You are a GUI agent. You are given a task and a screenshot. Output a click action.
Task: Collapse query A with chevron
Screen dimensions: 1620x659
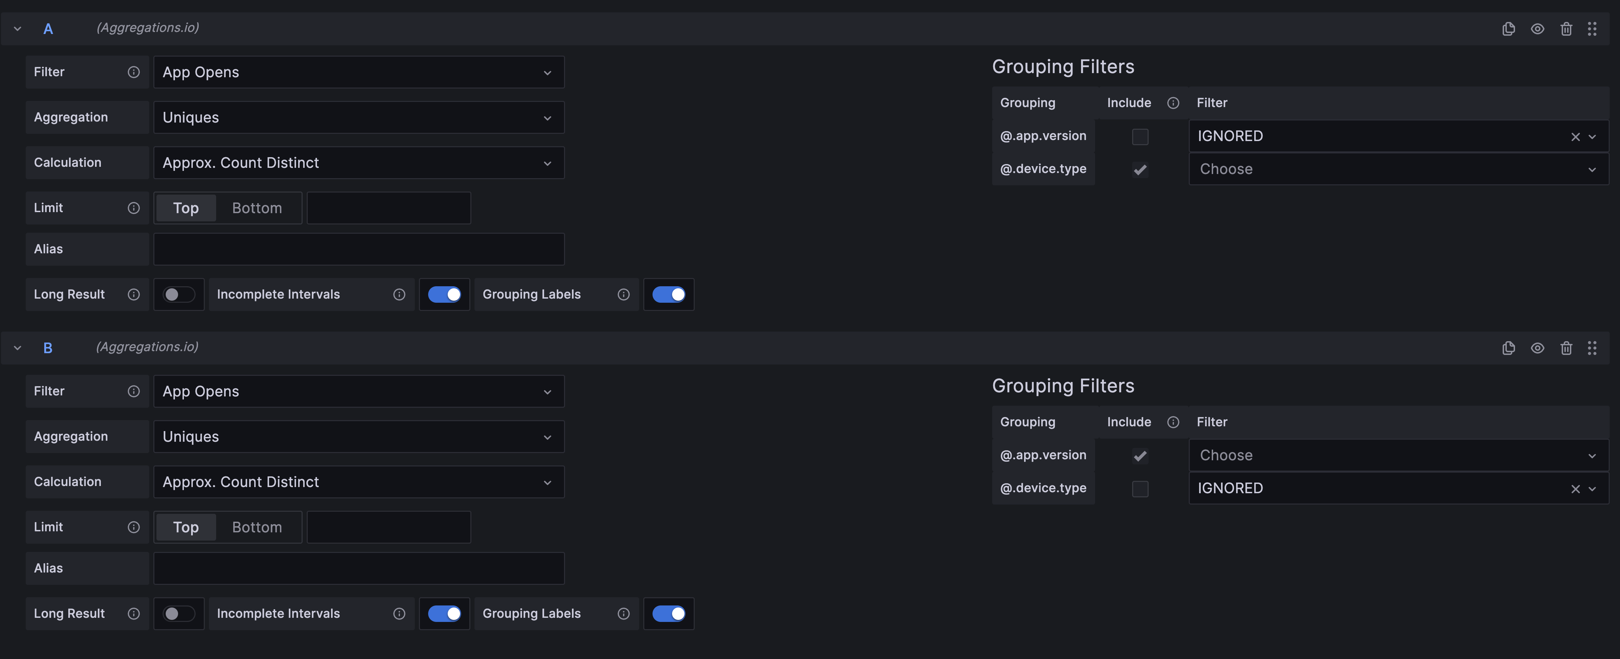(17, 29)
